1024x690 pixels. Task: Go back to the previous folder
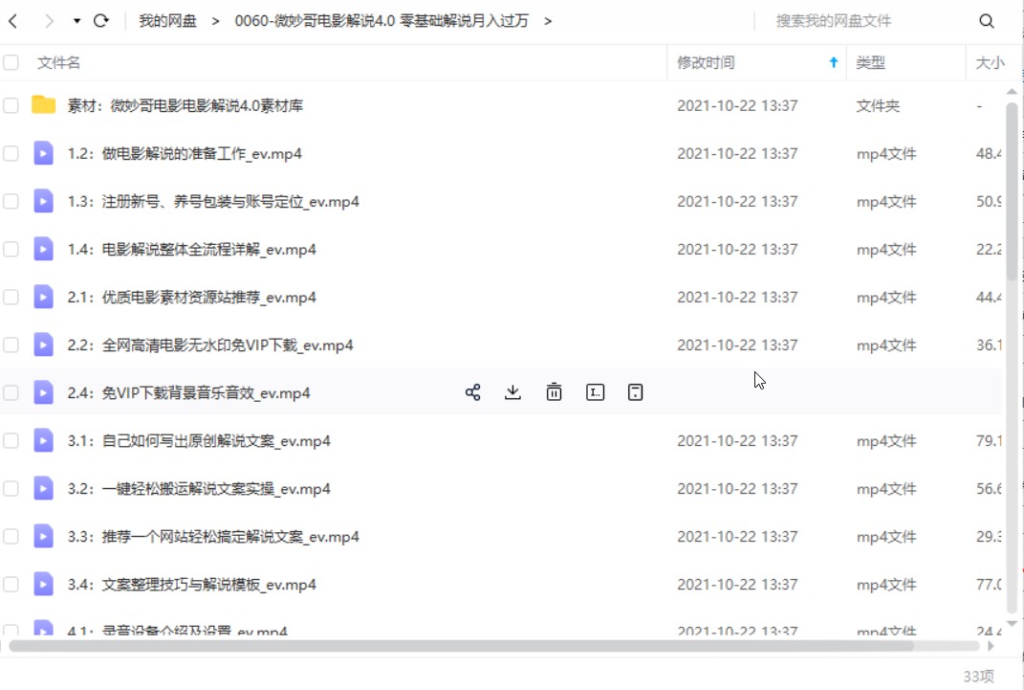[x=13, y=21]
